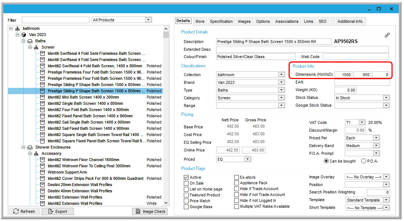Image resolution: width=404 pixels, height=221 pixels.
Task: Click the Accessory category hierarchy icon
Action: [36, 153]
